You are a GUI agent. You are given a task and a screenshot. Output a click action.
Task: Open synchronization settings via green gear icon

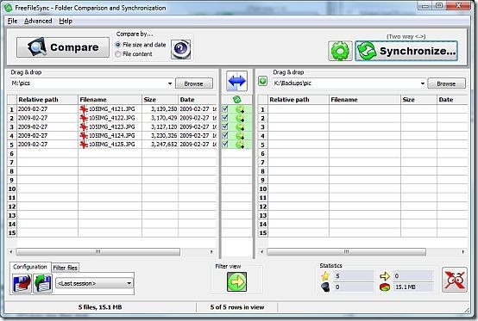[340, 51]
